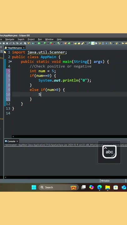Click the Suspend debug toolbar icon
Viewport: 127px width, 225px height.
(3, 43)
